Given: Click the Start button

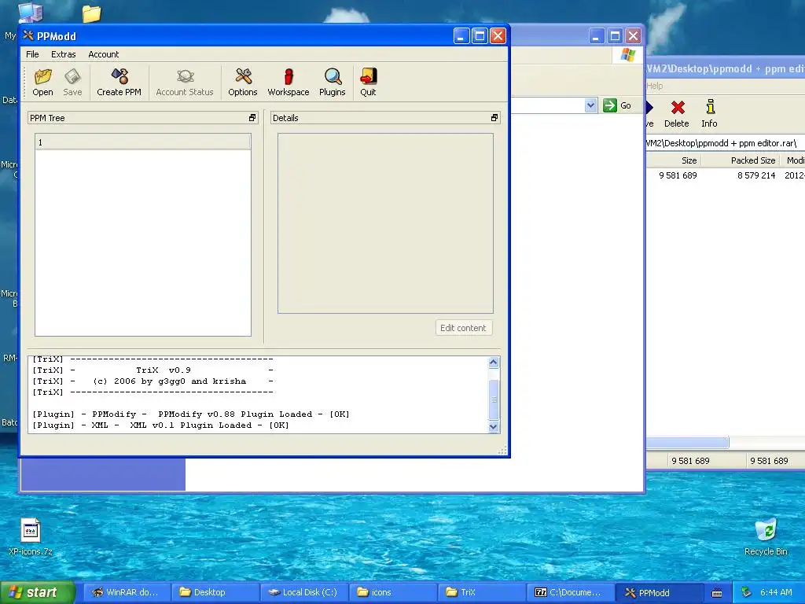Looking at the screenshot, I should [x=38, y=592].
